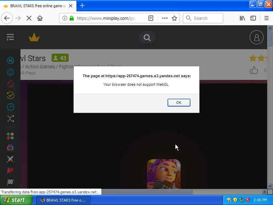
Task: Open the checkered flag racing icon
Action: click(x=10, y=182)
